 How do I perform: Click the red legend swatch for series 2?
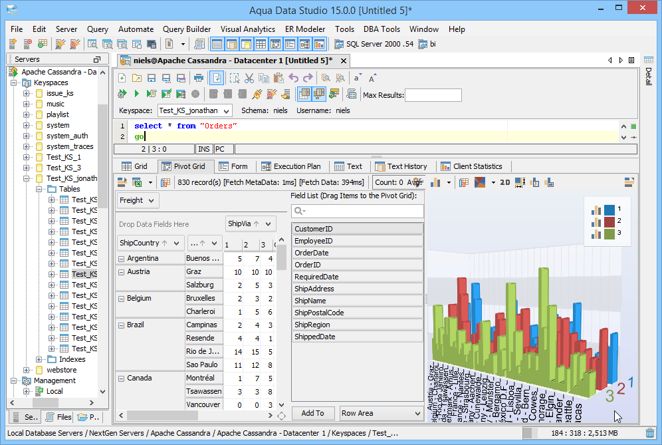(x=609, y=222)
